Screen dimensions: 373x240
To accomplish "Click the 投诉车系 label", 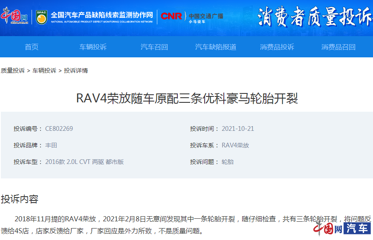I will 204,145.
